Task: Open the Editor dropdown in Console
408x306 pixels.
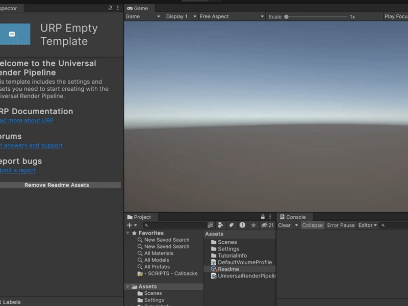Action: click(367, 225)
